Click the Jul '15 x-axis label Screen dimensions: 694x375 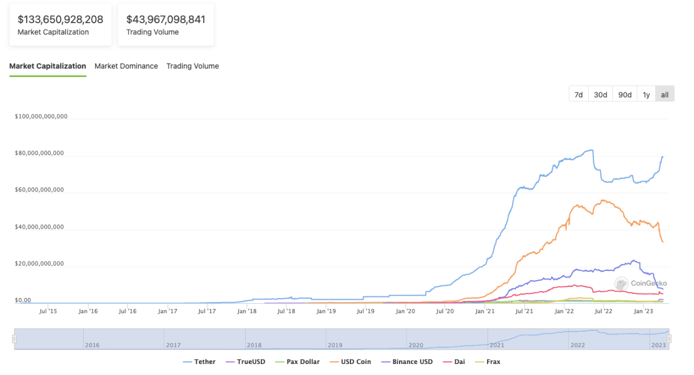click(48, 311)
